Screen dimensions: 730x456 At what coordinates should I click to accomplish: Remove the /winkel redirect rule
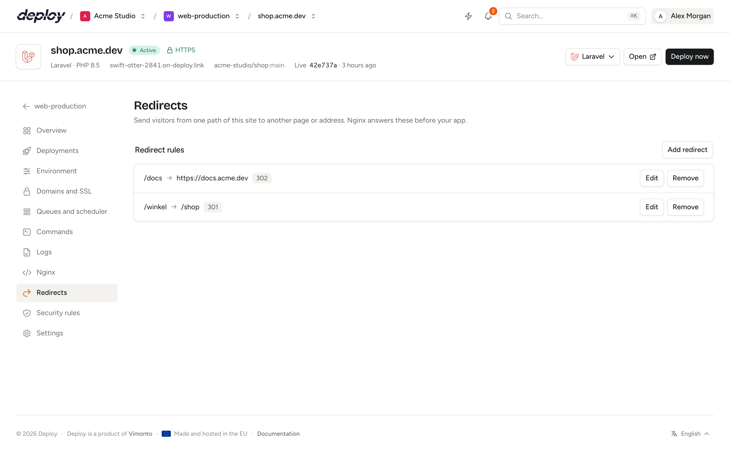[685, 207]
